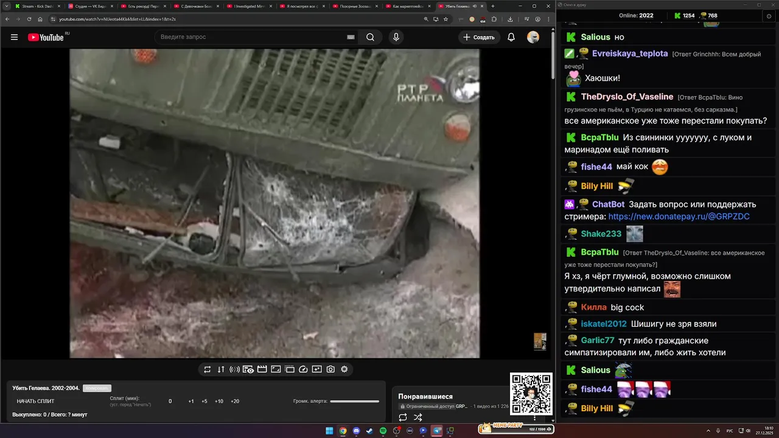Image resolution: width=779 pixels, height=438 pixels.
Task: Click username iskatel2012 in chat
Action: tap(604, 324)
